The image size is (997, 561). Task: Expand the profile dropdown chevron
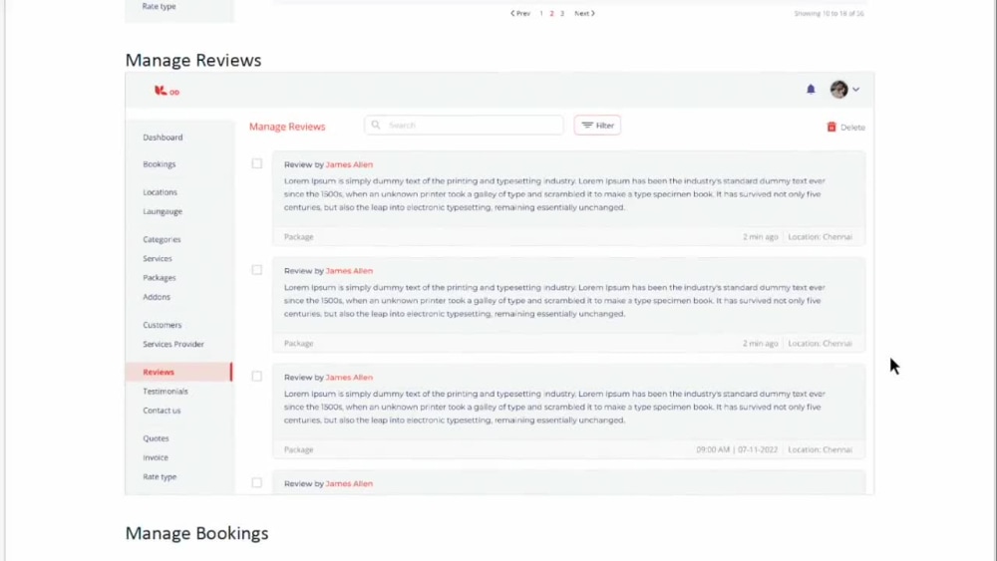pyautogui.click(x=855, y=90)
